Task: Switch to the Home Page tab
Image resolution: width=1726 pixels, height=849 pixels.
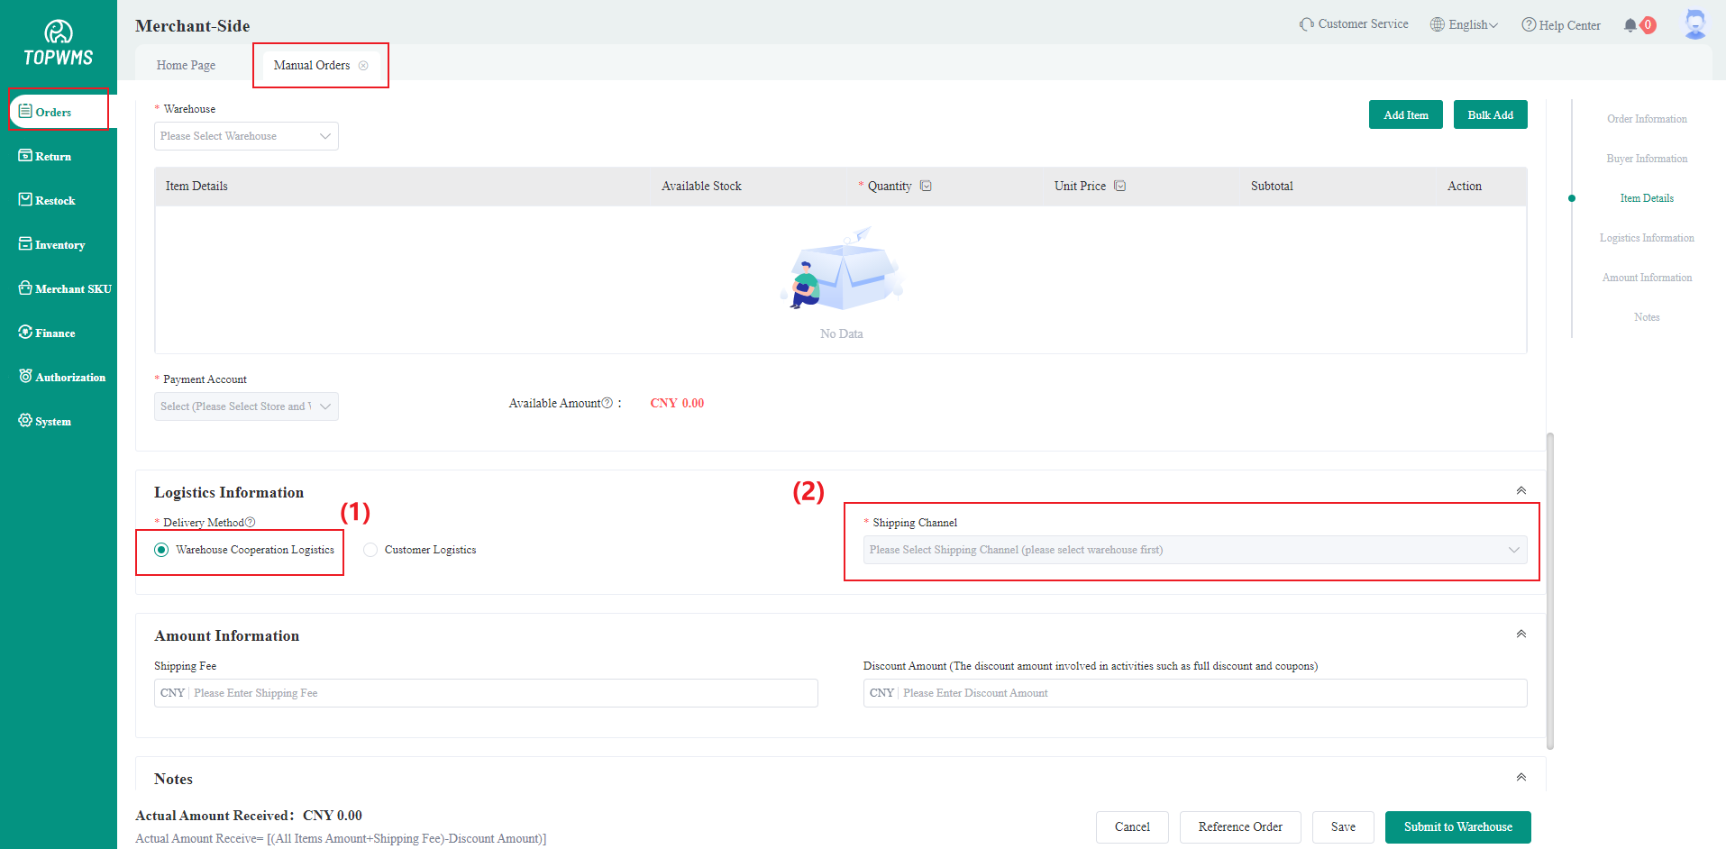Action: tap(186, 66)
